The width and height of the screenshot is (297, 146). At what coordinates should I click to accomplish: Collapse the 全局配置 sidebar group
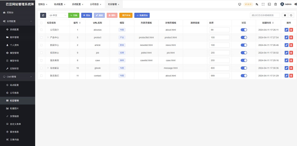[17, 22]
